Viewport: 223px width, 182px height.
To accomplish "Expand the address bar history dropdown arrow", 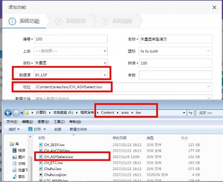I will (x=184, y=113).
